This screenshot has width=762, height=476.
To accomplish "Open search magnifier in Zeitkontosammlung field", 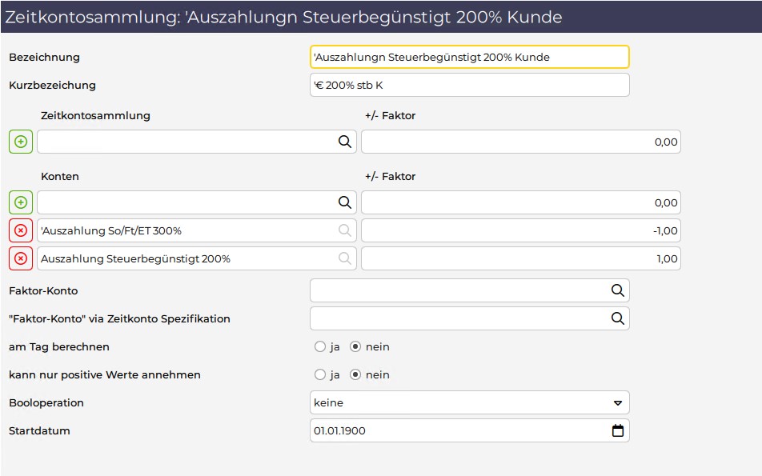I will coord(344,142).
